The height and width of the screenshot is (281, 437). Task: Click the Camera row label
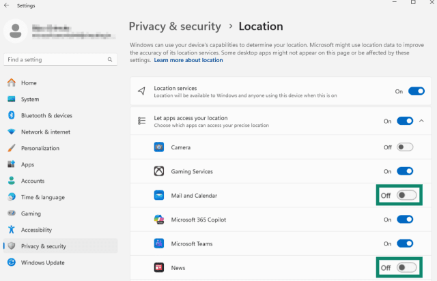point(180,147)
